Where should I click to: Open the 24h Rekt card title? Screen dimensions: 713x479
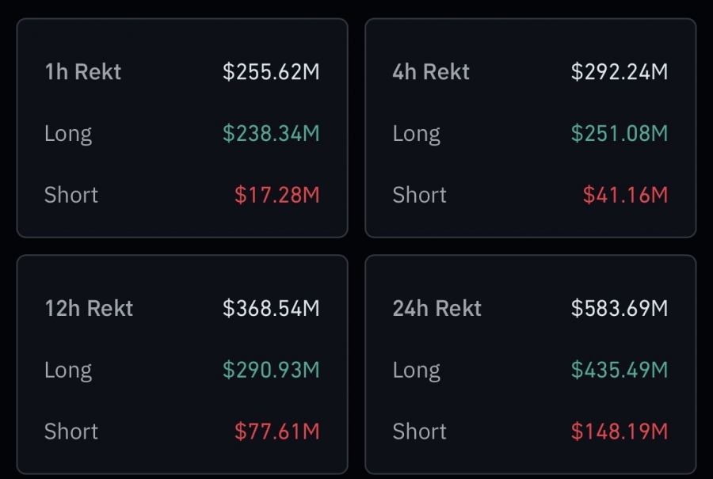coord(437,308)
